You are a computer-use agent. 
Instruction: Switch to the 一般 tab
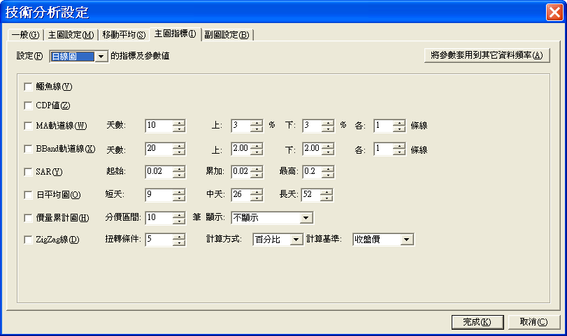click(x=25, y=35)
